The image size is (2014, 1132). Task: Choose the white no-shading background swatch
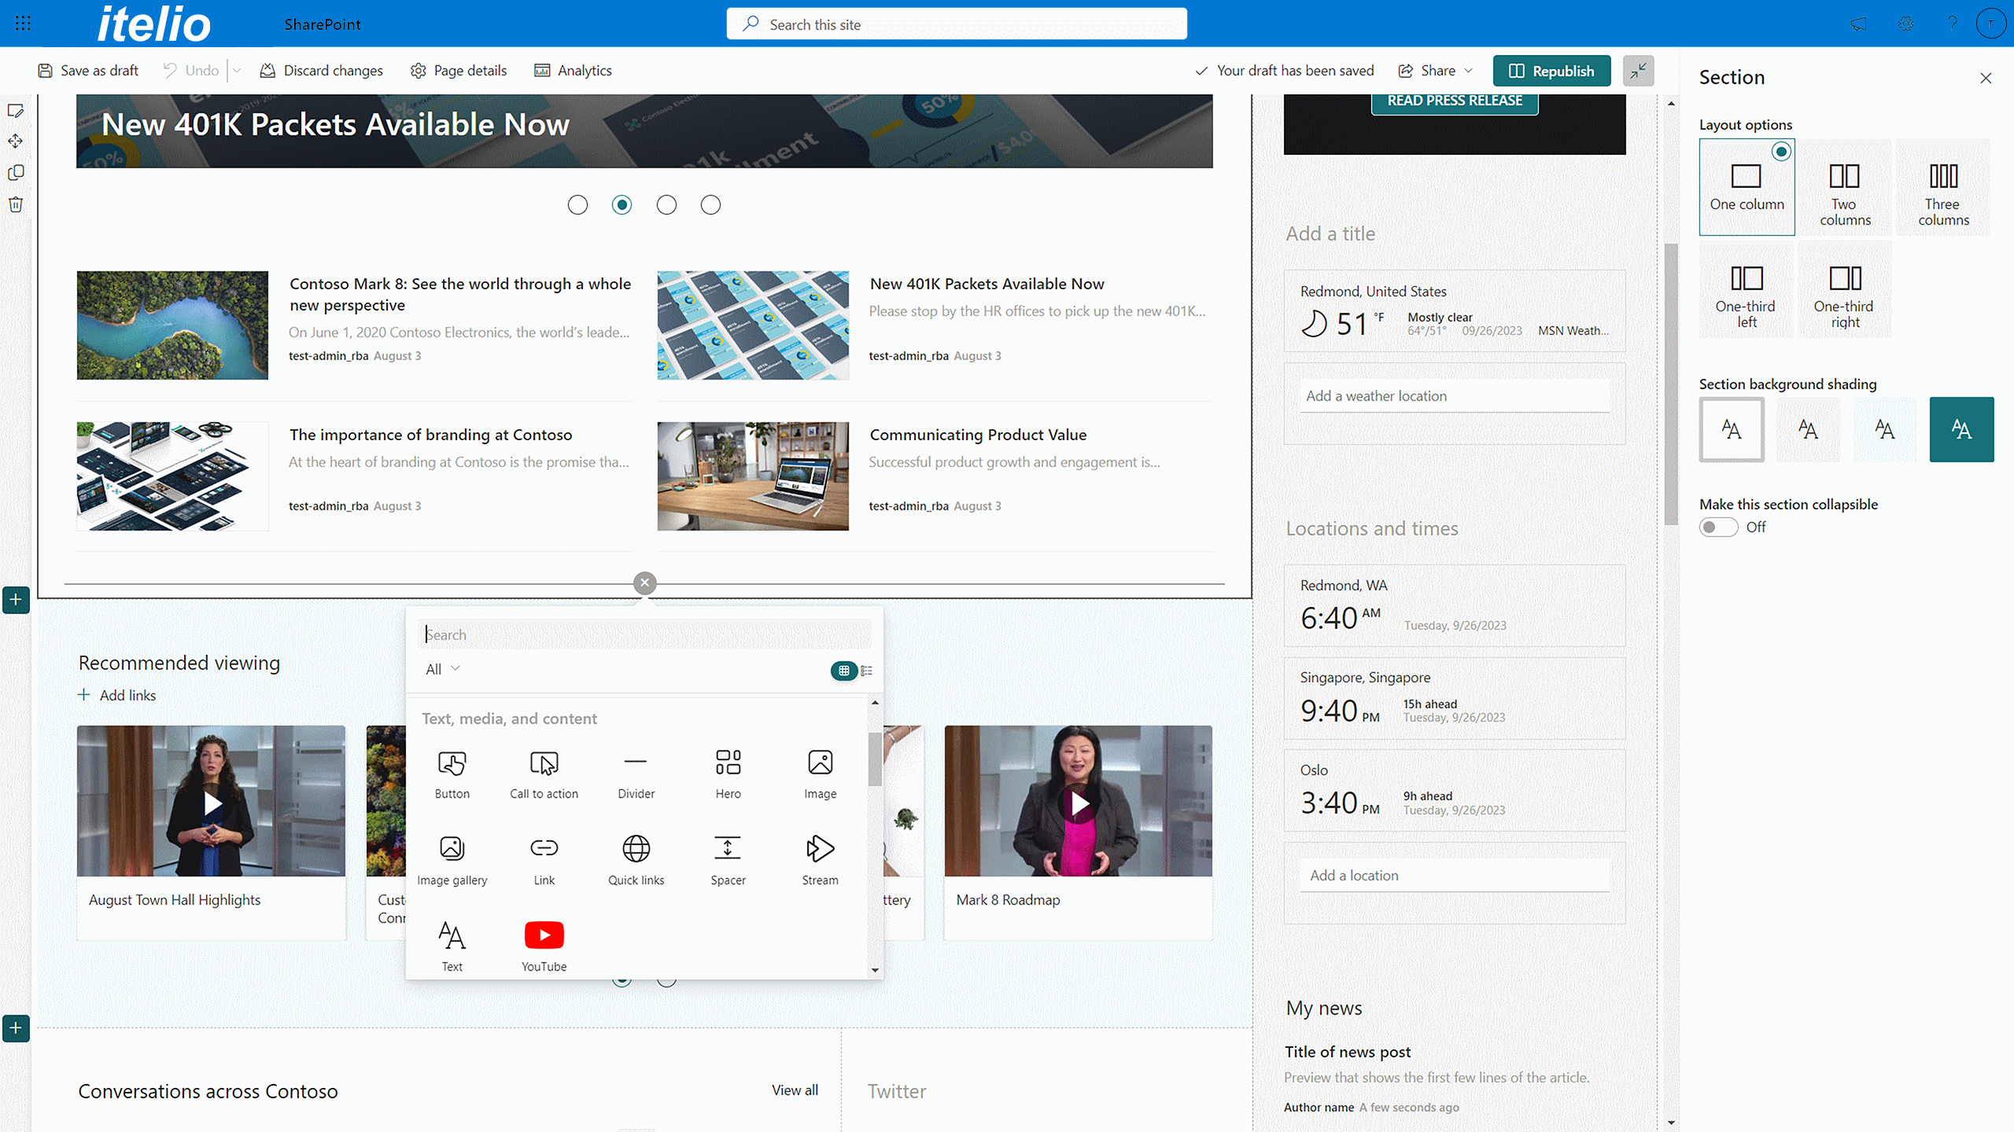click(x=1732, y=429)
